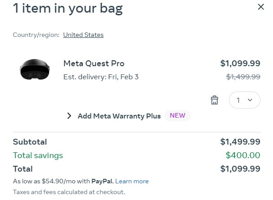Viewport: 273px width, 200px height.
Task: Click the "1 item in your bag" heading
Action: pos(67,8)
